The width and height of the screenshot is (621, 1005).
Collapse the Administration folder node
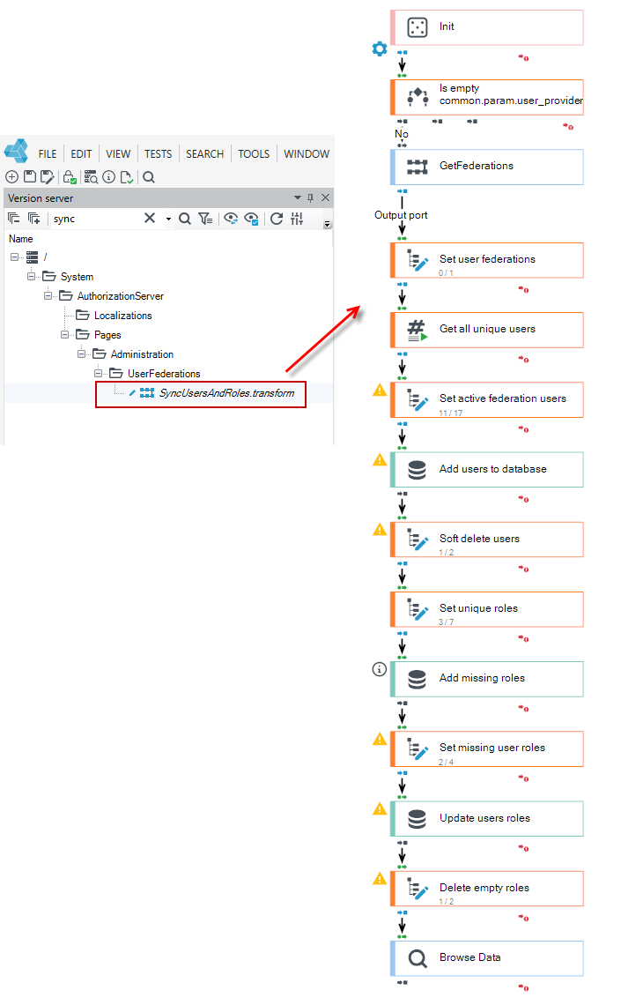[x=81, y=354]
